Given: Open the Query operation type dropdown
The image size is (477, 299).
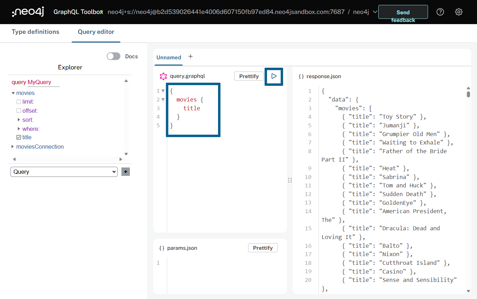Looking at the screenshot, I should (x=64, y=172).
